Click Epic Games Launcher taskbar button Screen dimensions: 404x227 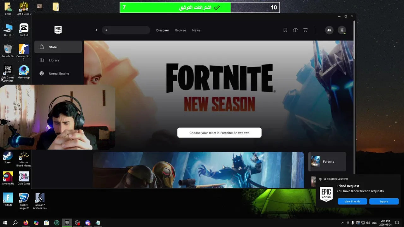tap(67, 223)
